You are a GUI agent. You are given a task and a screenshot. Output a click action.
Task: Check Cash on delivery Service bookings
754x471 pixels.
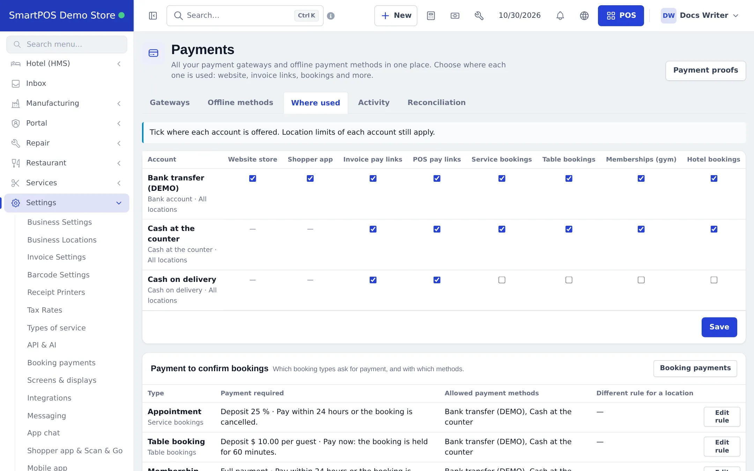coord(502,280)
